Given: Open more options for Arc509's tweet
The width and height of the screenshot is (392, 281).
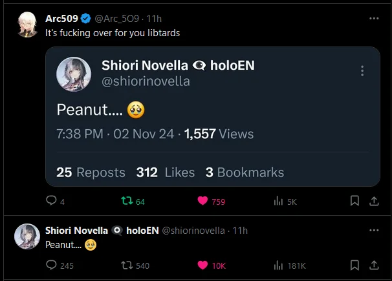Looking at the screenshot, I should coord(374,18).
